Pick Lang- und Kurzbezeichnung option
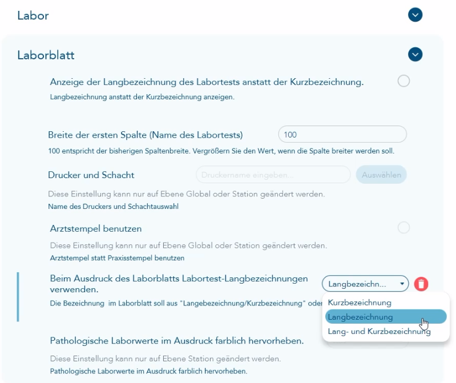Screen dimensions: 456x383 click(379, 332)
